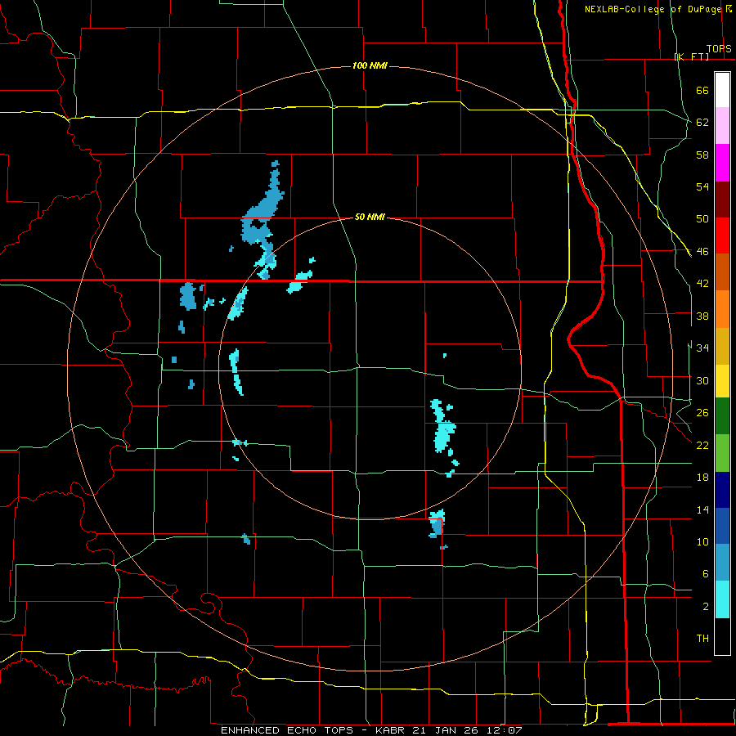
Task: Click the 50 legend value
Action: pyautogui.click(x=702, y=219)
